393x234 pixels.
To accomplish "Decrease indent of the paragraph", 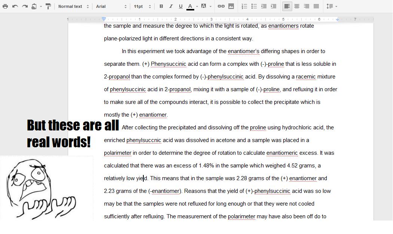I will click(264, 6).
